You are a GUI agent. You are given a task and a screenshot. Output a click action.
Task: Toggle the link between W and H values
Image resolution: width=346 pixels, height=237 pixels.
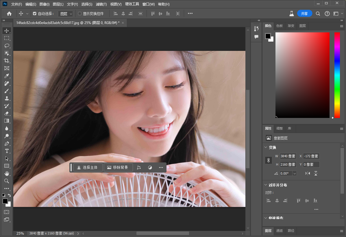pyautogui.click(x=269, y=160)
